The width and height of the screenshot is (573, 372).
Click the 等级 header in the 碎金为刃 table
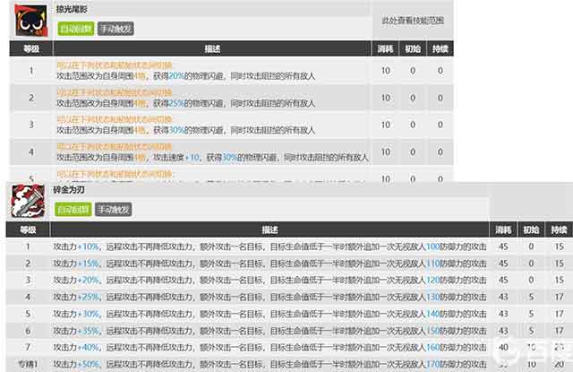pyautogui.click(x=28, y=229)
